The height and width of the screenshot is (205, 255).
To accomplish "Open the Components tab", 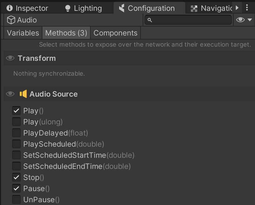I will pyautogui.click(x=115, y=33).
